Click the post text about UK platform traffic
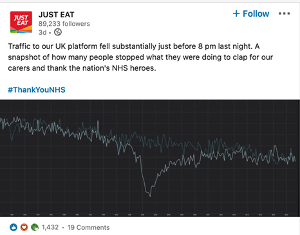 pos(140,57)
